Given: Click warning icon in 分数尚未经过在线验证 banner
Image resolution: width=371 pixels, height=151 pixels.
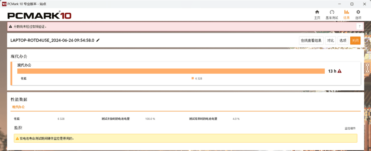Looking at the screenshot, I should pos(11,27).
